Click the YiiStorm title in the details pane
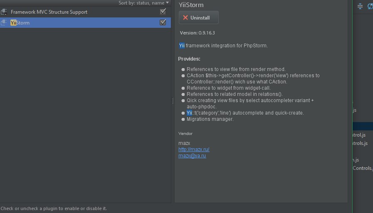 [x=191, y=5]
